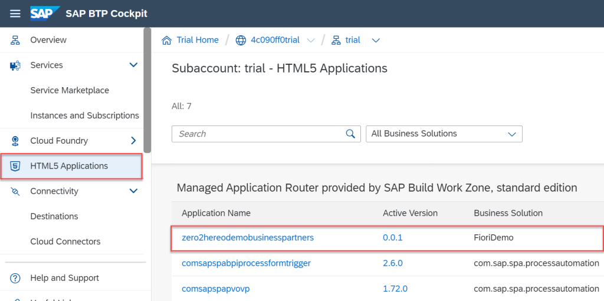The image size is (604, 301).
Task: Select Destinations in the sidebar
Action: pyautogui.click(x=54, y=216)
